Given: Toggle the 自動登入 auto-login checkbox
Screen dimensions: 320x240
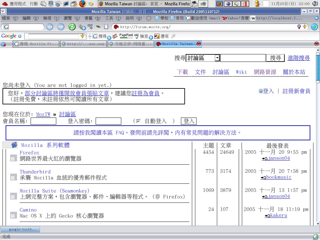Looking at the screenshot, I should [x=138, y=121].
